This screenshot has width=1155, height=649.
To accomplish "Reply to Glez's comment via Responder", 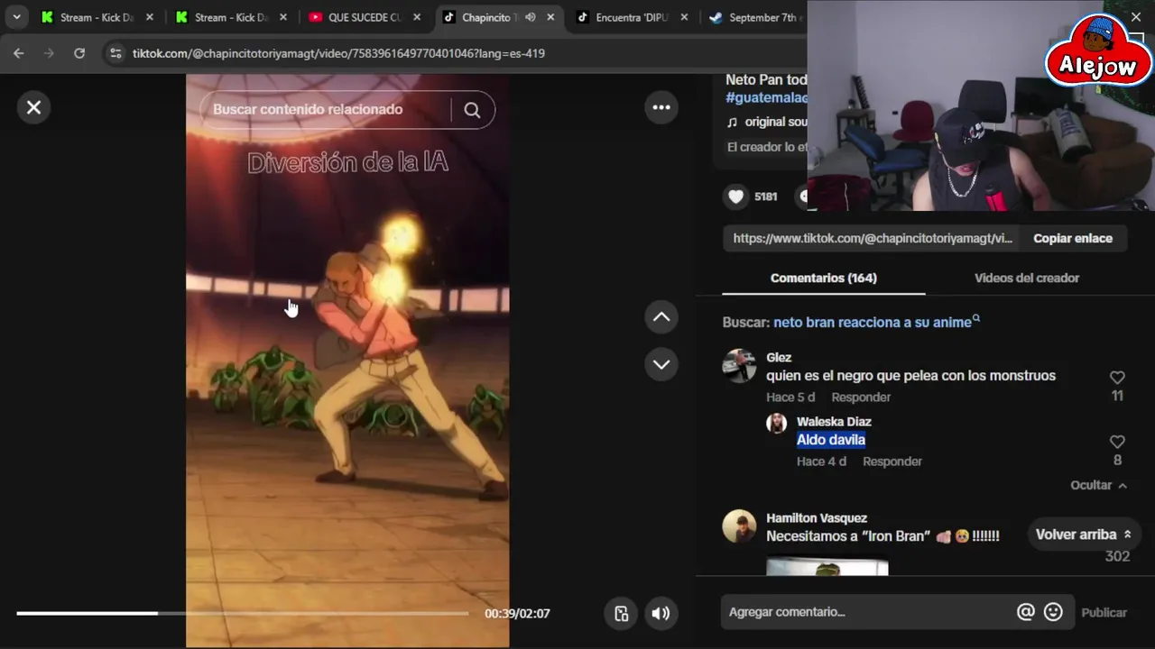I will pyautogui.click(x=861, y=398).
